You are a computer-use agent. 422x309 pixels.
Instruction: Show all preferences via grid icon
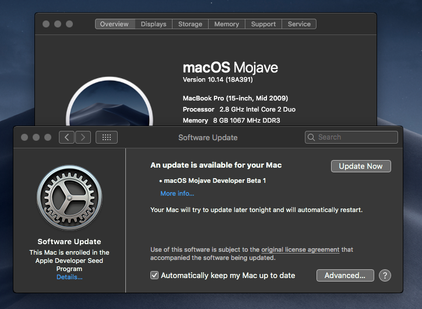[107, 137]
